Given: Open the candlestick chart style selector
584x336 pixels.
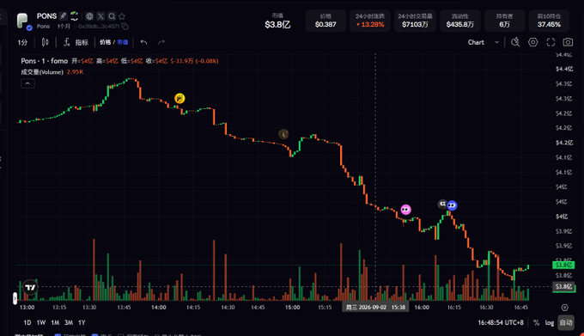Looking at the screenshot, I should pyautogui.click(x=45, y=42).
